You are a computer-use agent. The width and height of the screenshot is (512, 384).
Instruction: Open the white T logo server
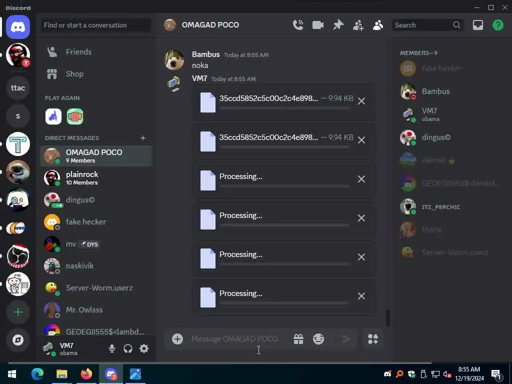click(18, 144)
